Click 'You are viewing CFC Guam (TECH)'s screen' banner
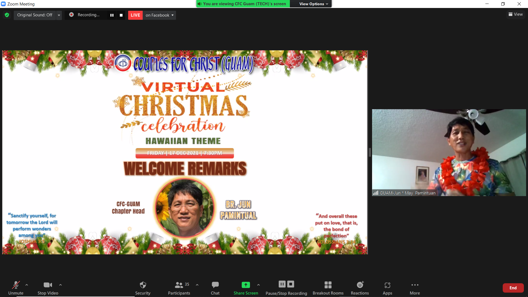This screenshot has height=297, width=528. coord(243,4)
